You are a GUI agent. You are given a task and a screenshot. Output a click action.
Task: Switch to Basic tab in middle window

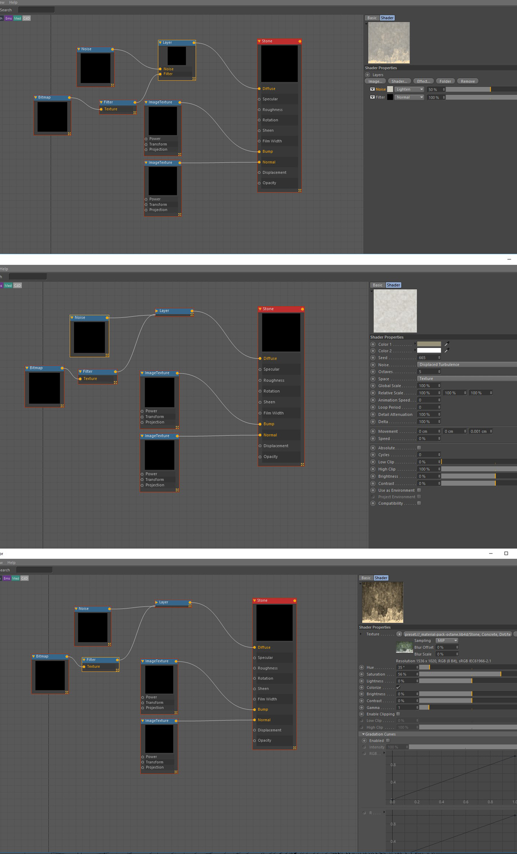point(378,285)
